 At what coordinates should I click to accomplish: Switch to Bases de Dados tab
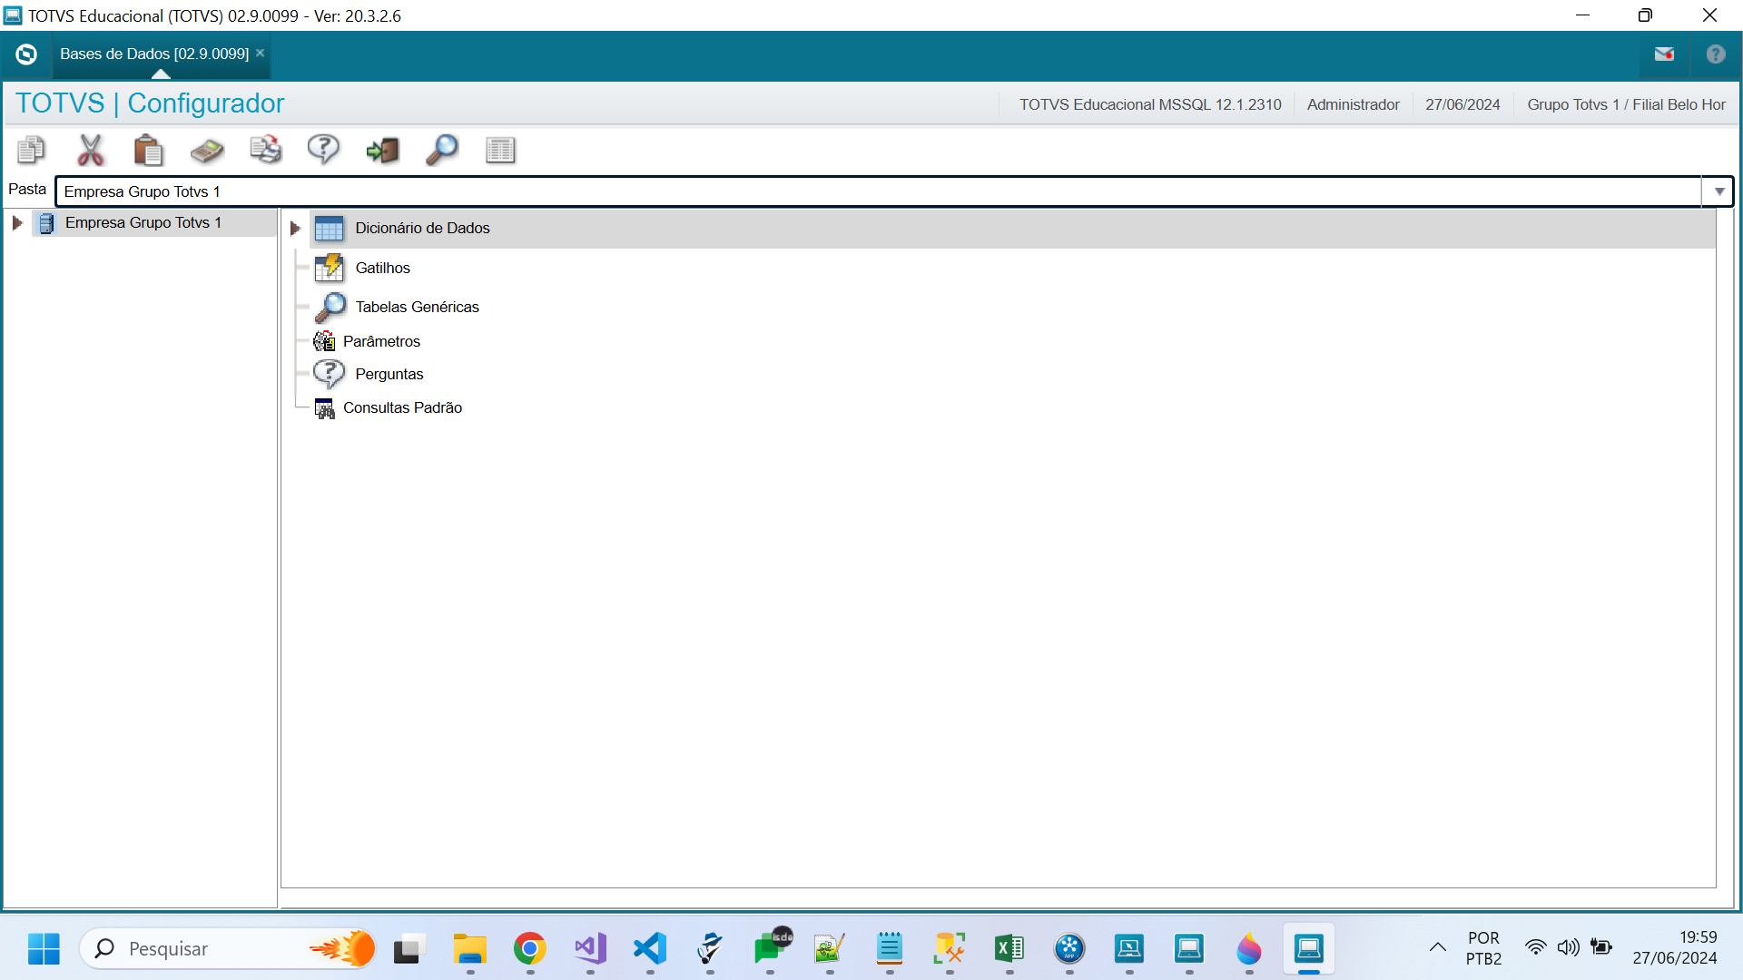[x=153, y=54]
